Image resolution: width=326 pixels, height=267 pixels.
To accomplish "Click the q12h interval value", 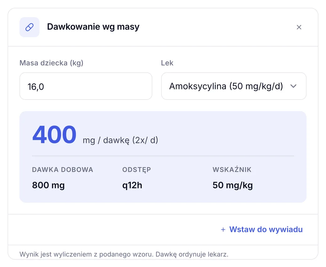I will (132, 185).
